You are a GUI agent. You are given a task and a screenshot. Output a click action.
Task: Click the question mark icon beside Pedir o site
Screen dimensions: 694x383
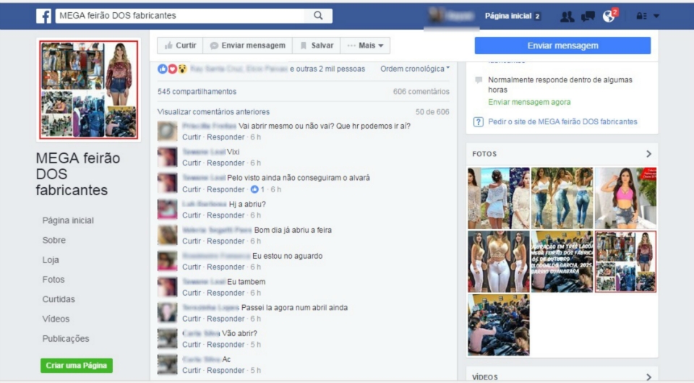pyautogui.click(x=478, y=122)
